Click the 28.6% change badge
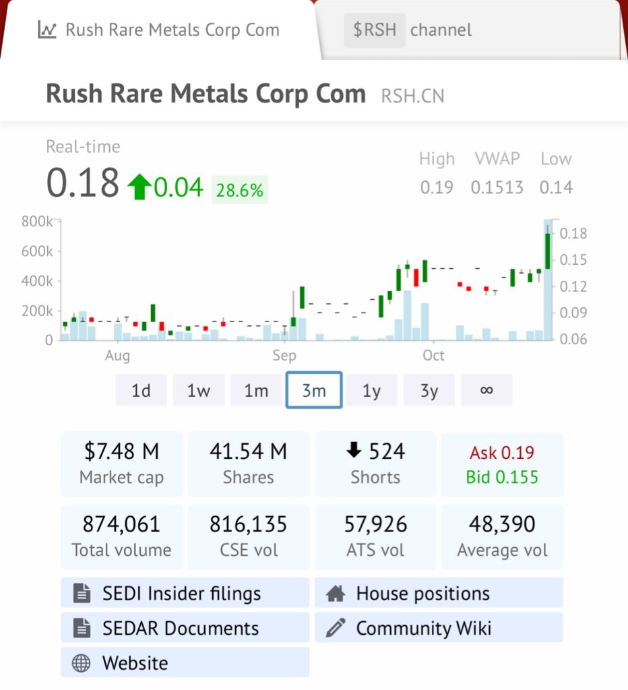628x690 pixels. (x=240, y=190)
